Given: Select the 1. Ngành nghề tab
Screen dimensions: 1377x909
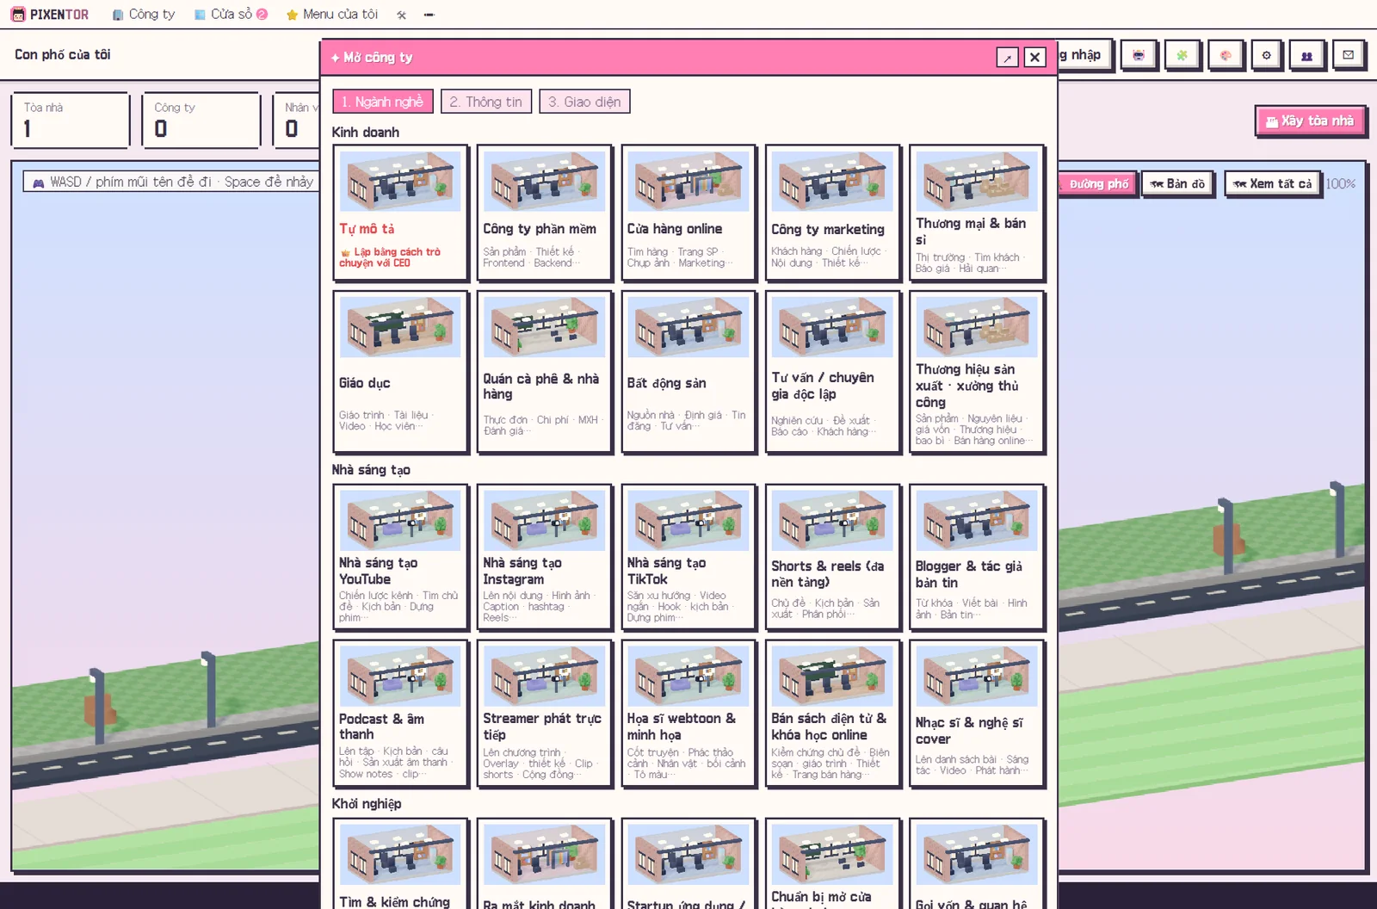Looking at the screenshot, I should point(382,102).
